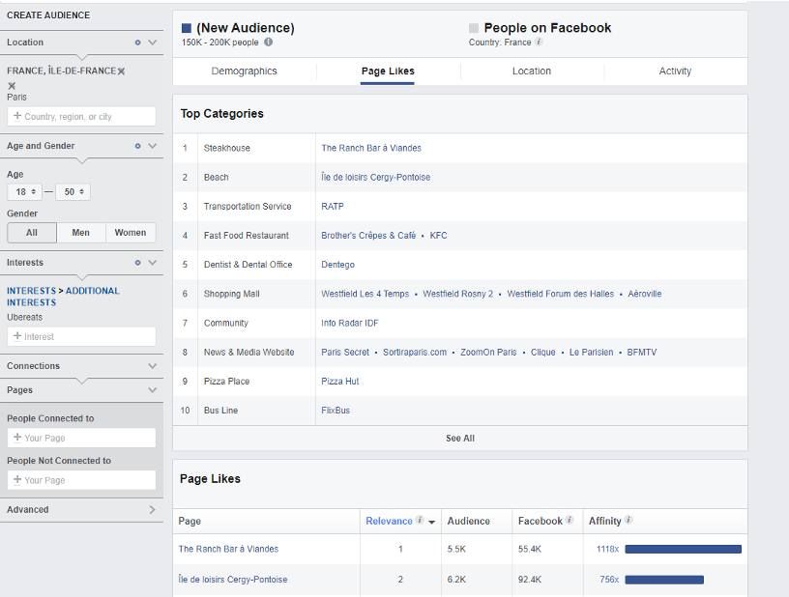Expand the Connections section
This screenshot has height=597, width=789.
[x=153, y=366]
